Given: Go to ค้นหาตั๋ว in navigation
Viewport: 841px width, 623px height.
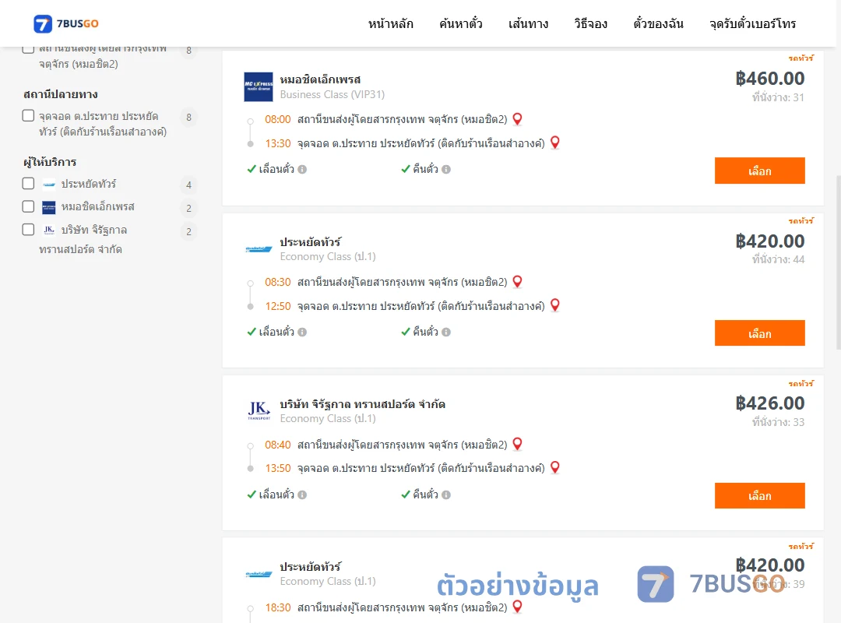Looking at the screenshot, I should coord(461,23).
